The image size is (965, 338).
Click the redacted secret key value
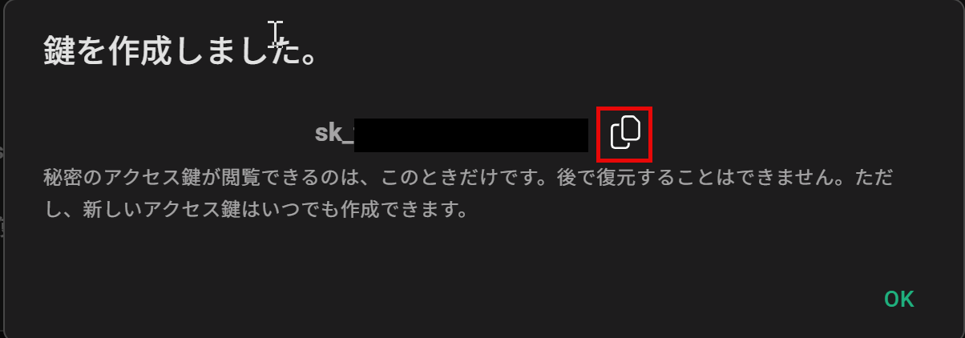[x=471, y=135]
